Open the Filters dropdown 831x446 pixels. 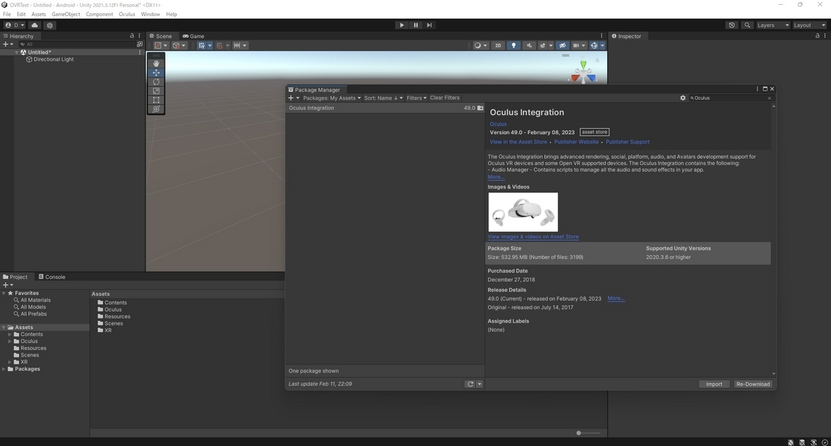[x=416, y=98]
